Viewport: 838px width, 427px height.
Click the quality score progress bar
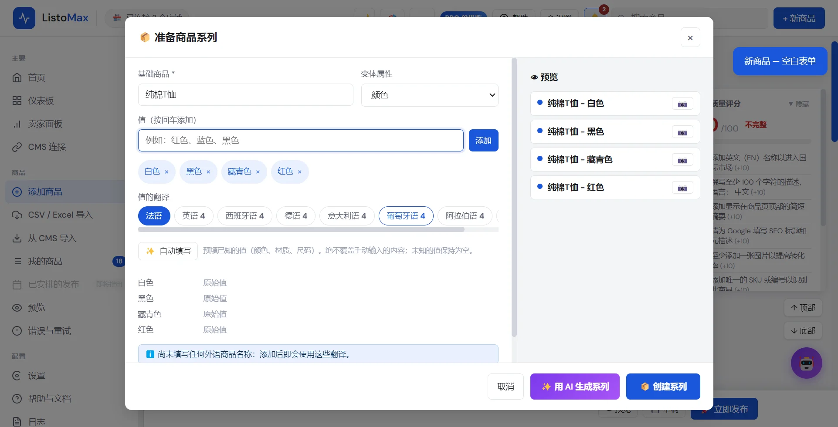pyautogui.click(x=762, y=141)
